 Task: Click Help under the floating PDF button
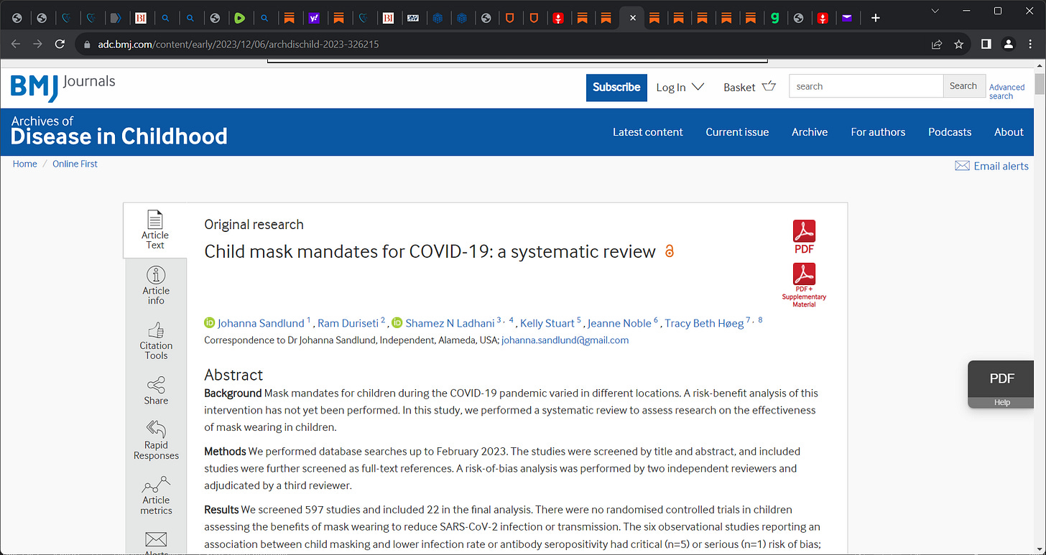pos(1002,403)
